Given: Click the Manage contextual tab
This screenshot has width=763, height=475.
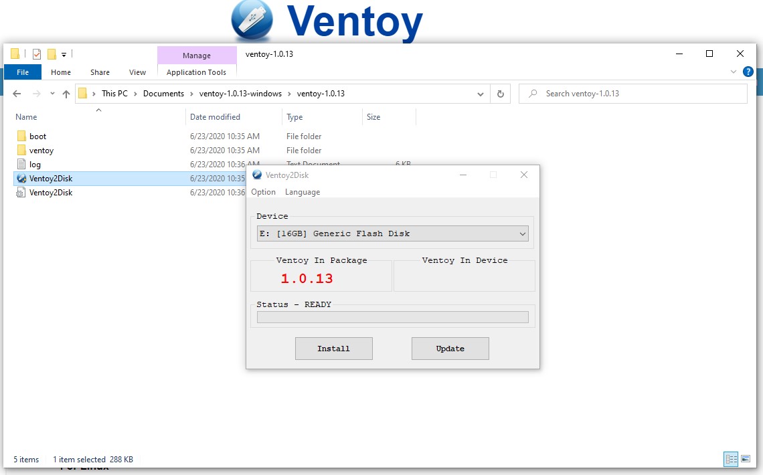Looking at the screenshot, I should pyautogui.click(x=197, y=56).
